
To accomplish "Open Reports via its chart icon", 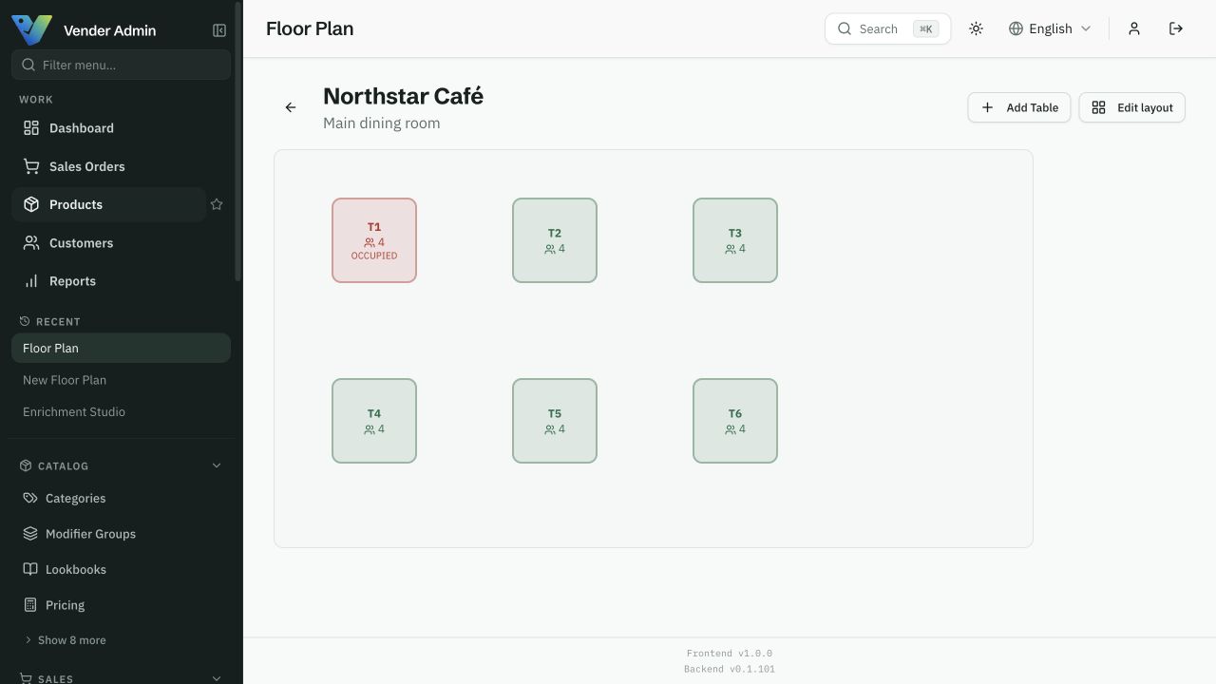I will coord(31,281).
